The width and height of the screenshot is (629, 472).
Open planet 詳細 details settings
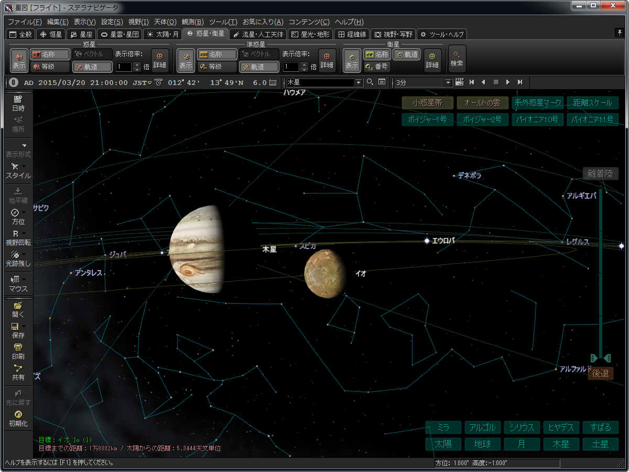click(160, 60)
